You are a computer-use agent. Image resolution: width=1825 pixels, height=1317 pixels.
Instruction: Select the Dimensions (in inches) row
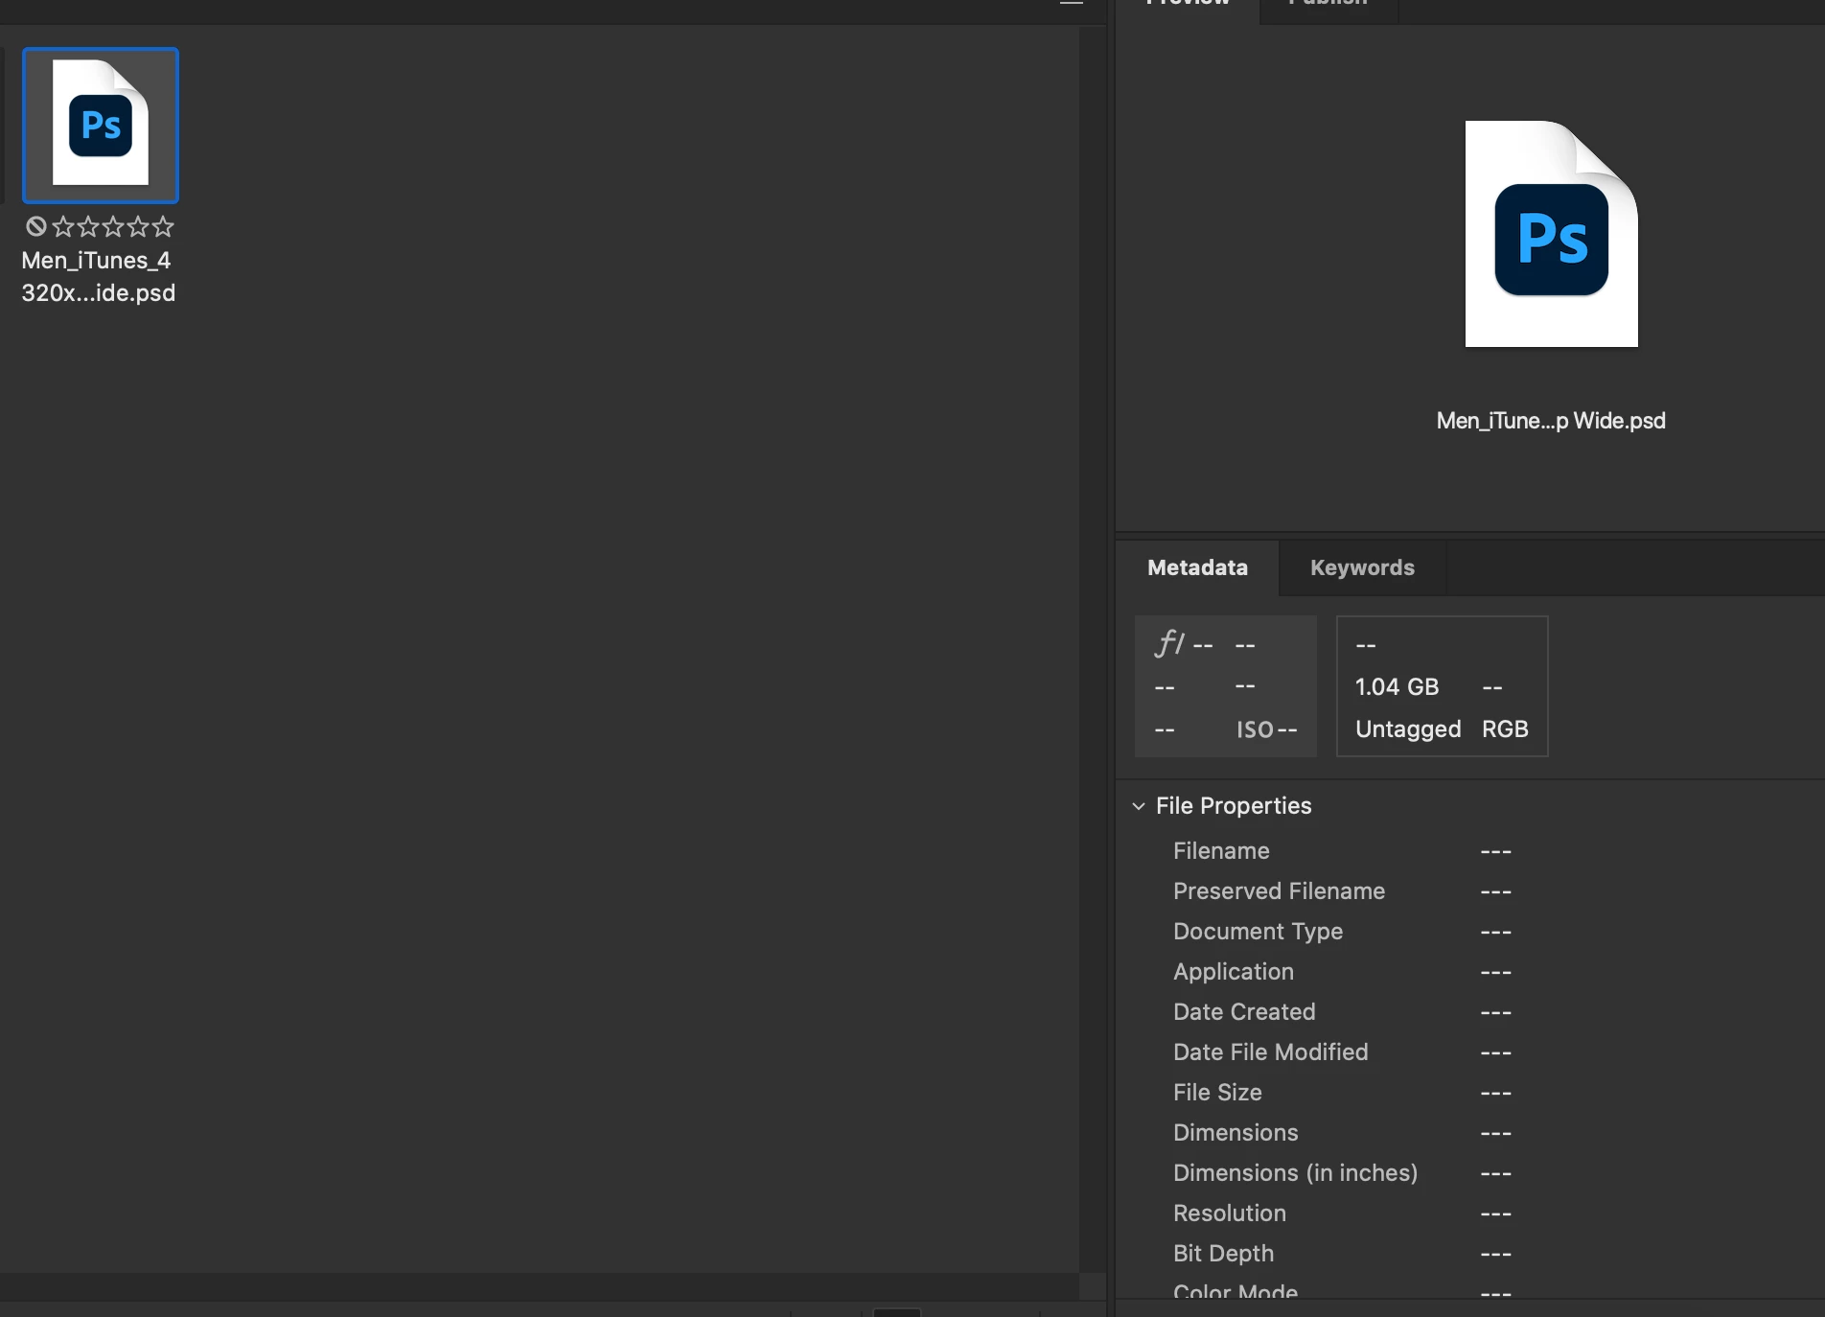click(1470, 1173)
